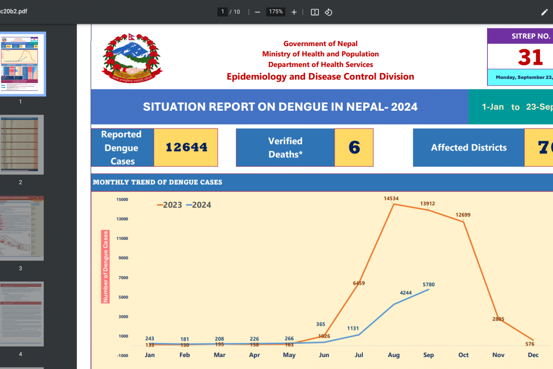Rotate the document counterclockwise

click(329, 12)
